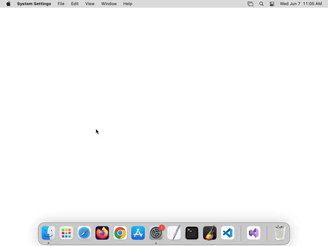Image resolution: width=328 pixels, height=246 pixels.
Task: Open the Edit menu
Action: pyautogui.click(x=75, y=4)
